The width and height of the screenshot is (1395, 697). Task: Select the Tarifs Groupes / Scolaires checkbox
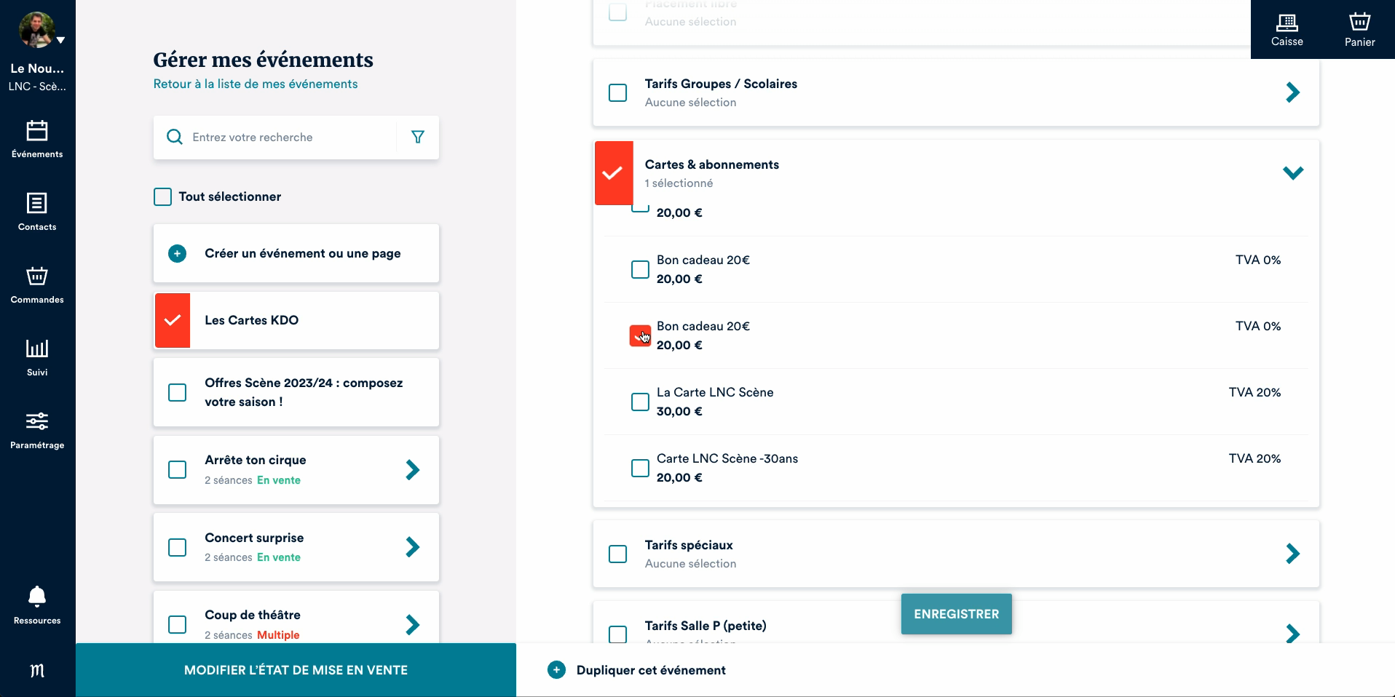[617, 92]
